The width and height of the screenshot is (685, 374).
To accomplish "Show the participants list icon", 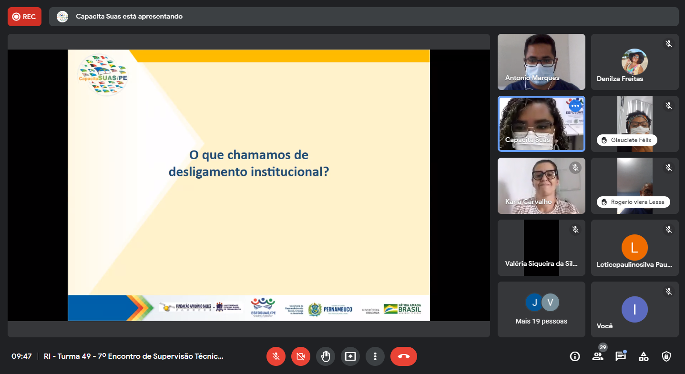I will pyautogui.click(x=597, y=356).
